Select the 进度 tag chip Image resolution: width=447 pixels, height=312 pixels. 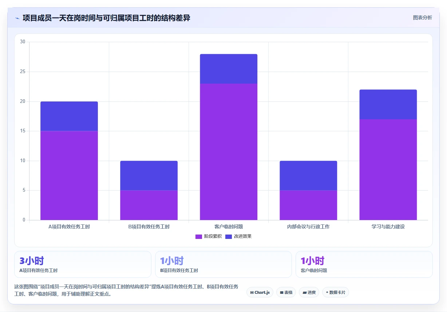[309, 292]
